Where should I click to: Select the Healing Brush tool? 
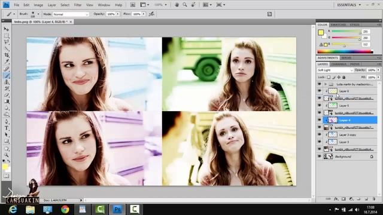(7, 69)
